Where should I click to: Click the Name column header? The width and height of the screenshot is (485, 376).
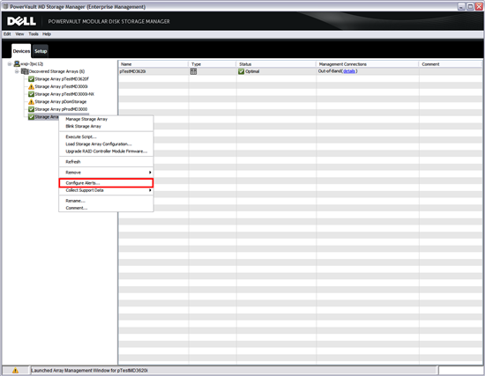pyautogui.click(x=153, y=64)
